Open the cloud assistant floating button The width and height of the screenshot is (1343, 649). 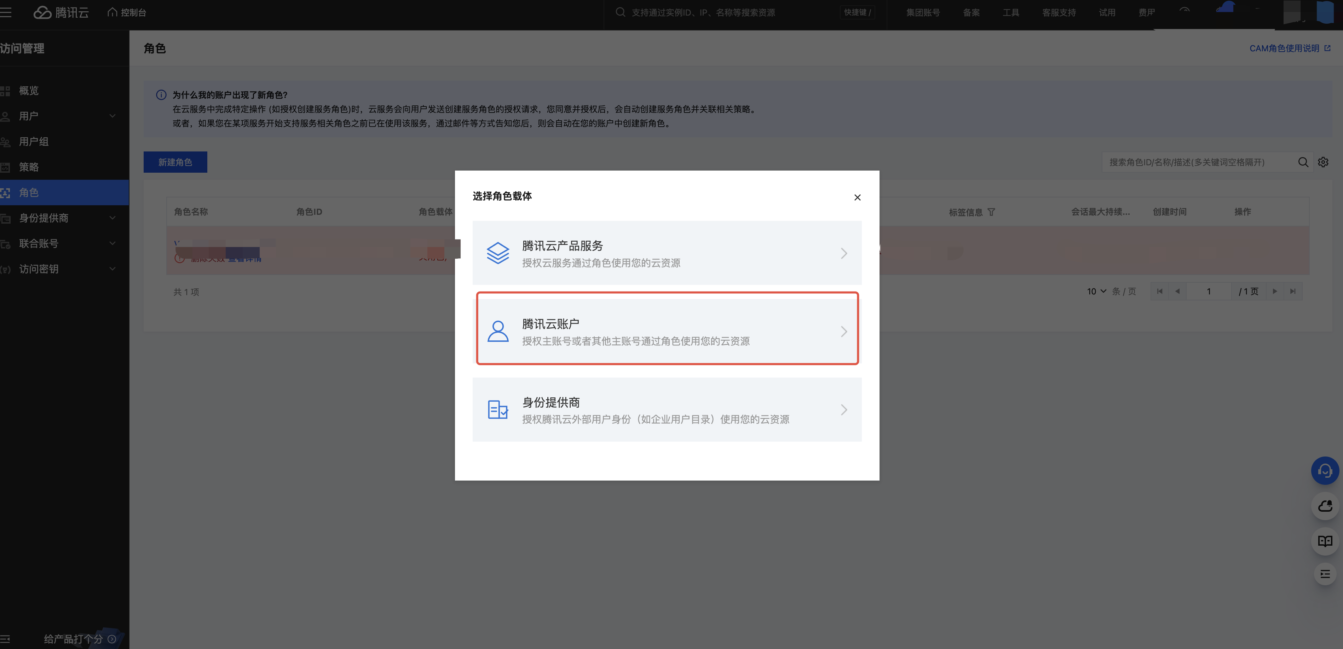click(1325, 506)
